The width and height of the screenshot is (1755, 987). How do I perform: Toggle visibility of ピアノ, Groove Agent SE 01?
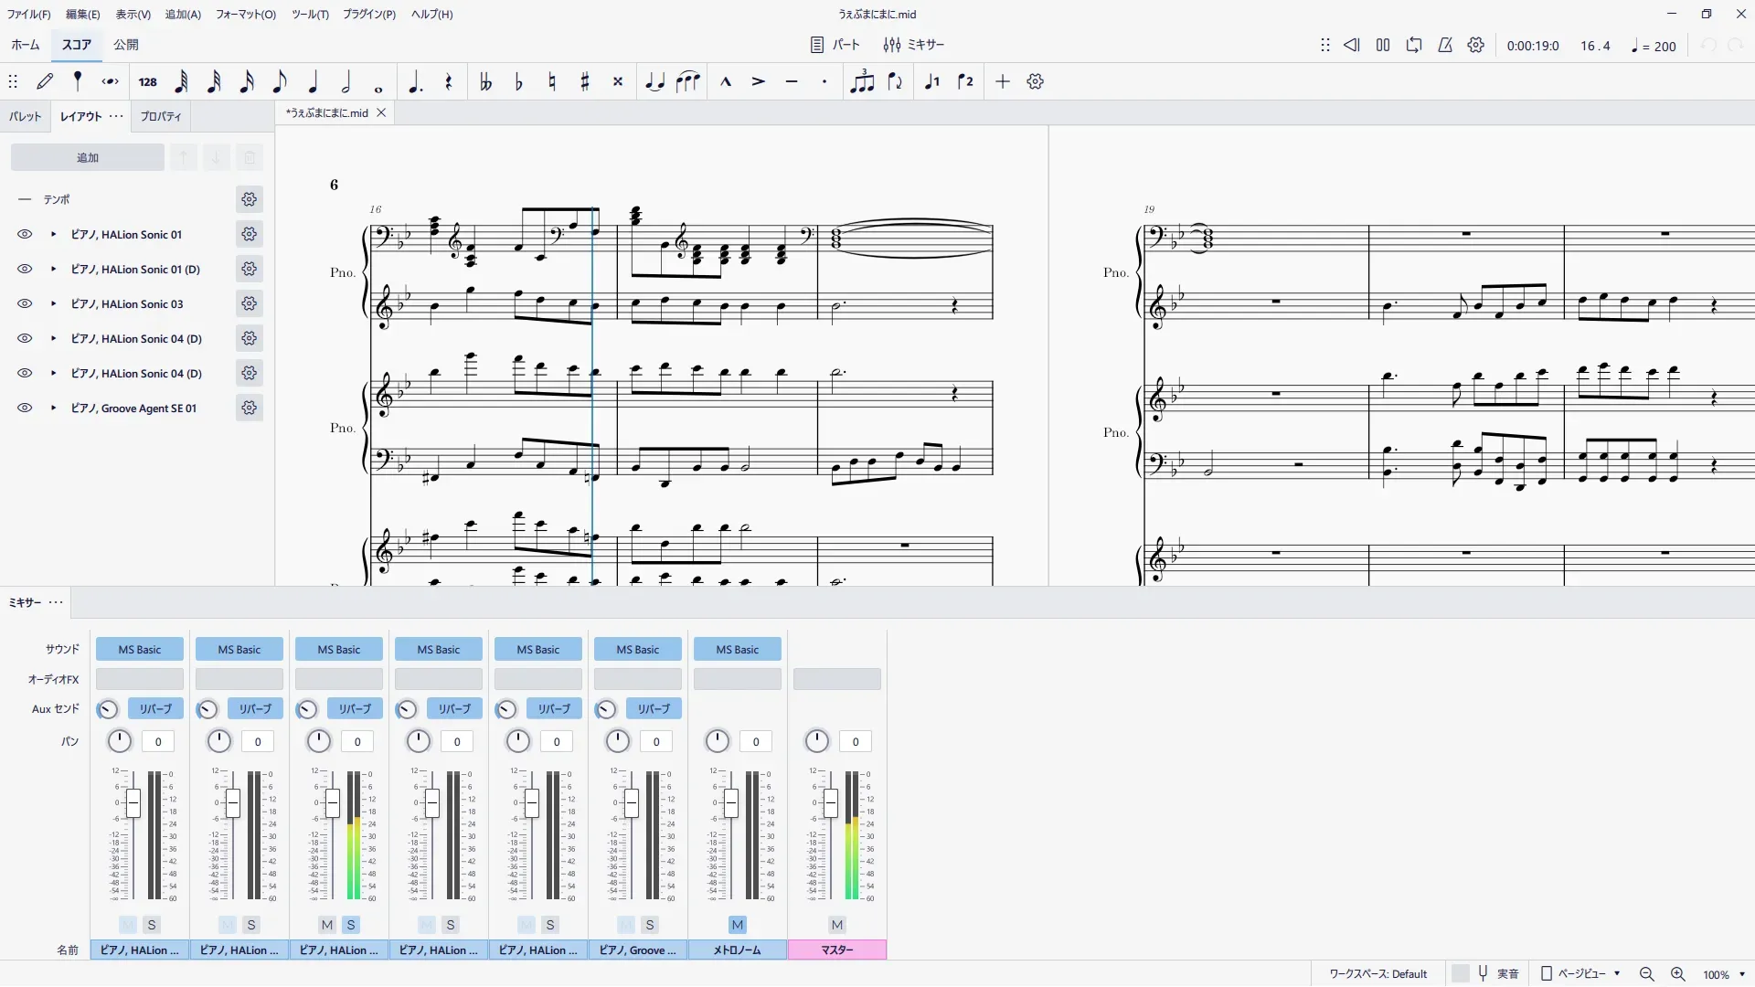pos(25,409)
